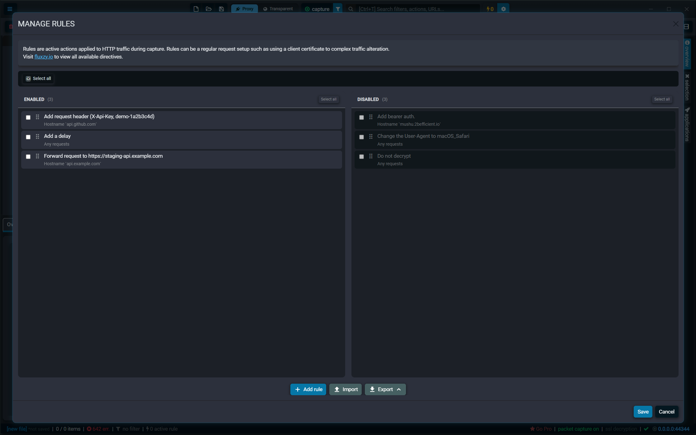Switch to Transparent mode tab
The height and width of the screenshot is (435, 696).
[278, 9]
